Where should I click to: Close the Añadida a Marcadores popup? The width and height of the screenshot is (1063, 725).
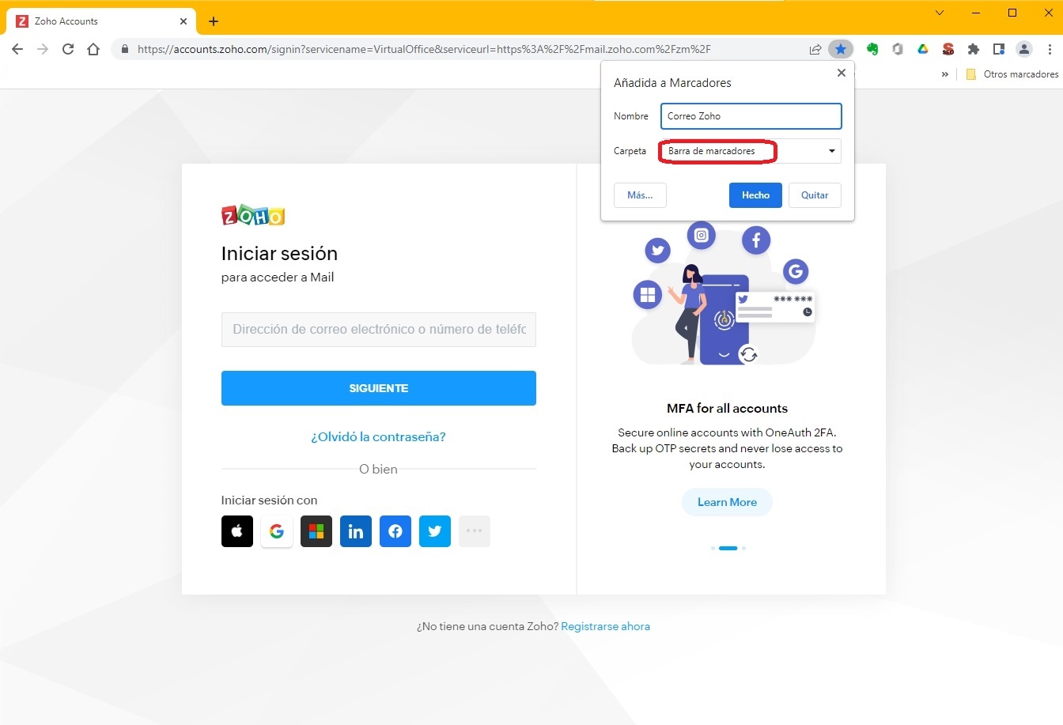[x=842, y=73]
